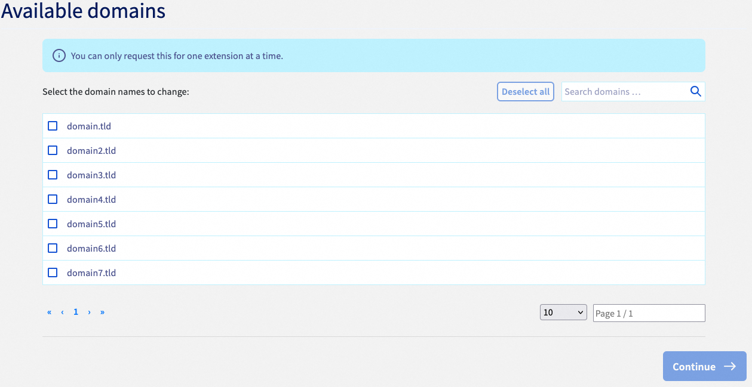Image resolution: width=752 pixels, height=387 pixels.
Task: Click the arrow icon inside the Continue button
Action: [x=730, y=366]
